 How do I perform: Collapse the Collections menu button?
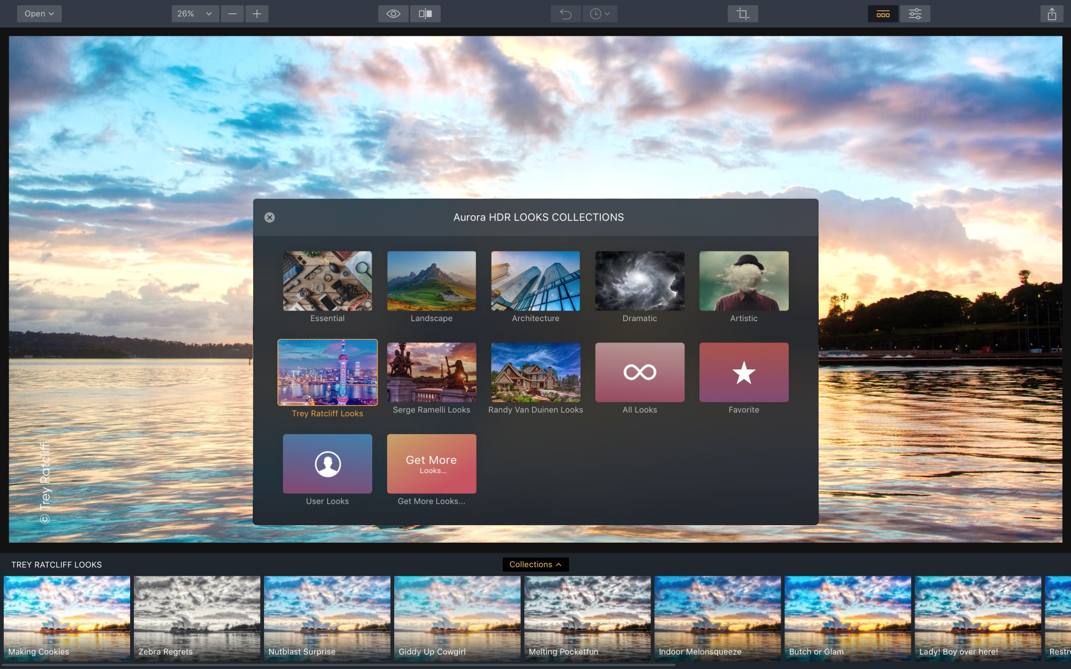coord(535,565)
